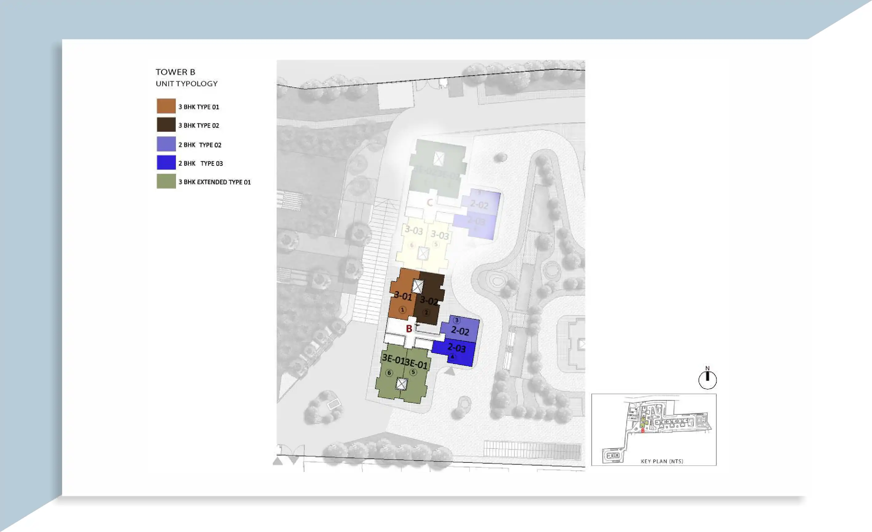
Task: Click the 3 BHK EXTENDED TYPE 01 legend text
Action: (x=214, y=182)
